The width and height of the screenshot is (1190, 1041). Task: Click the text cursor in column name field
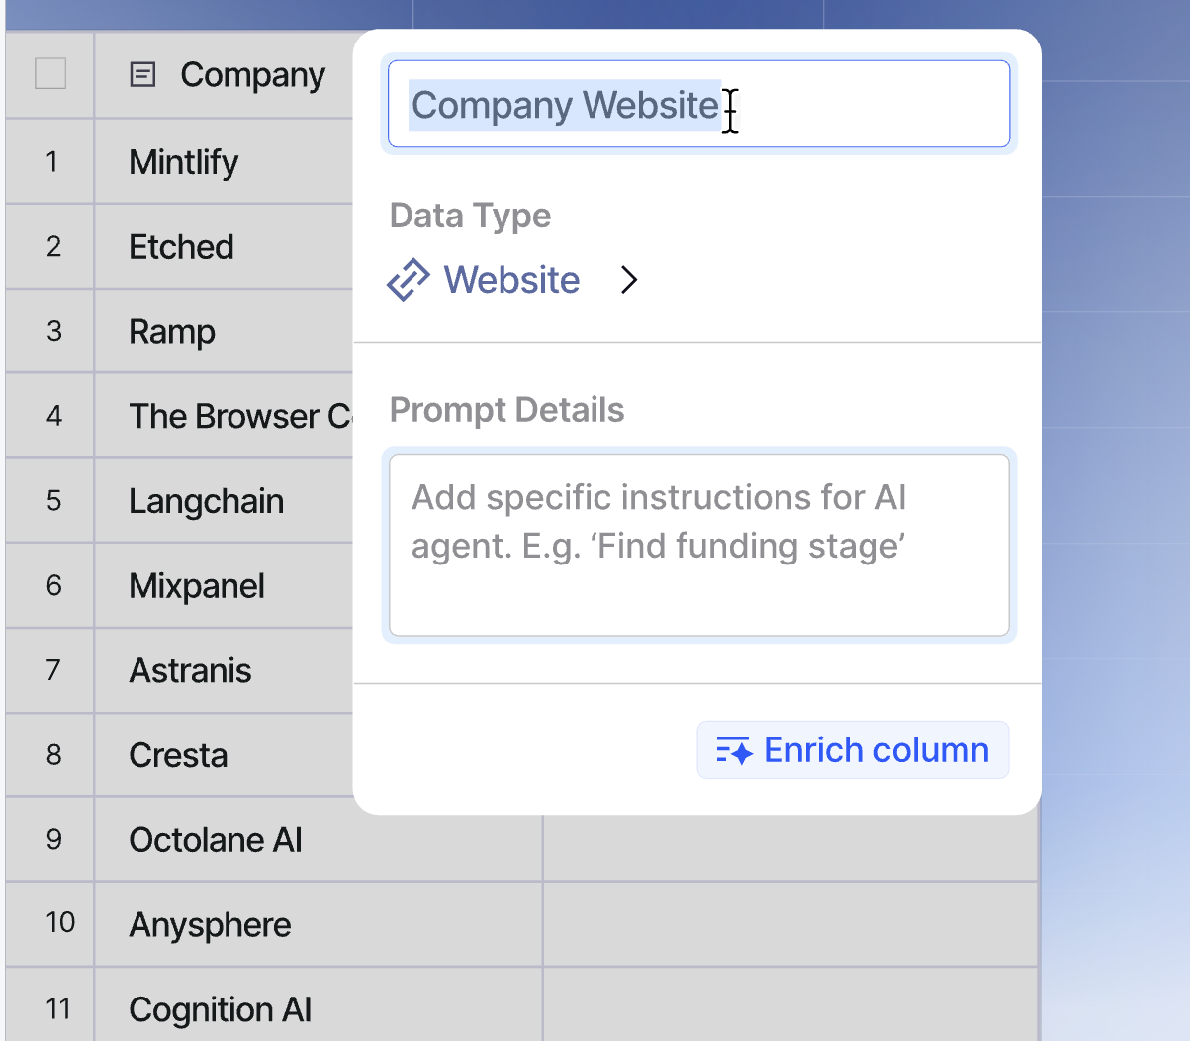730,113
